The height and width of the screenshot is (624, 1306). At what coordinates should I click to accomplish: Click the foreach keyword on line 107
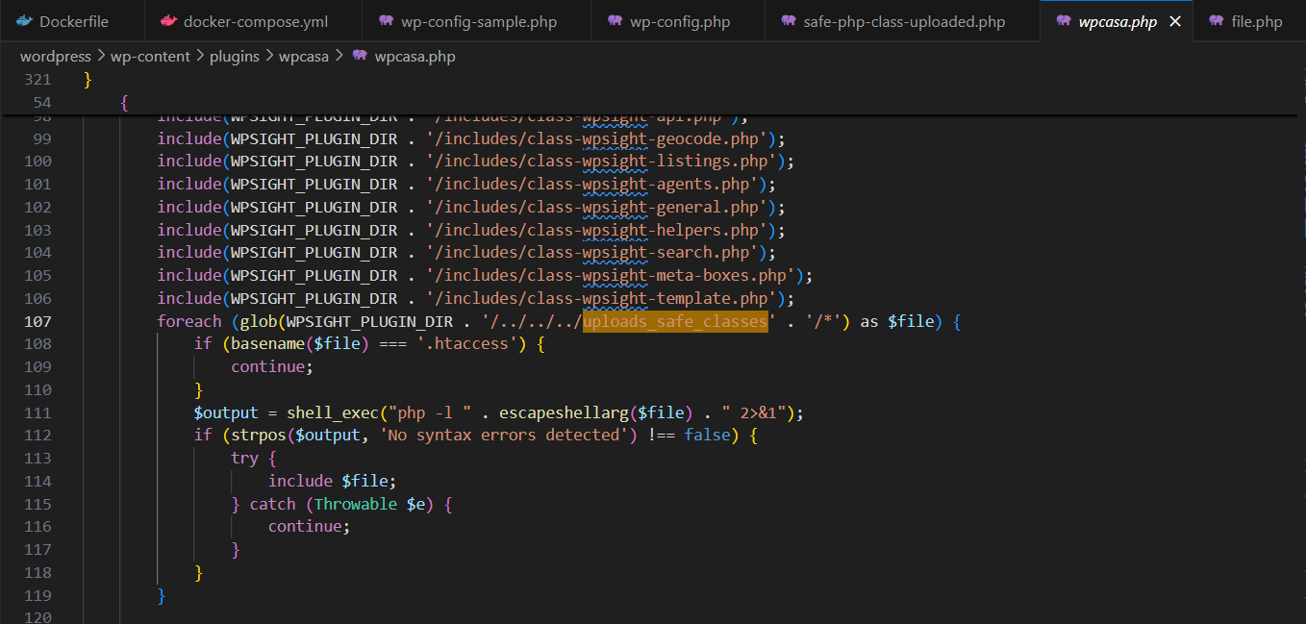(189, 321)
